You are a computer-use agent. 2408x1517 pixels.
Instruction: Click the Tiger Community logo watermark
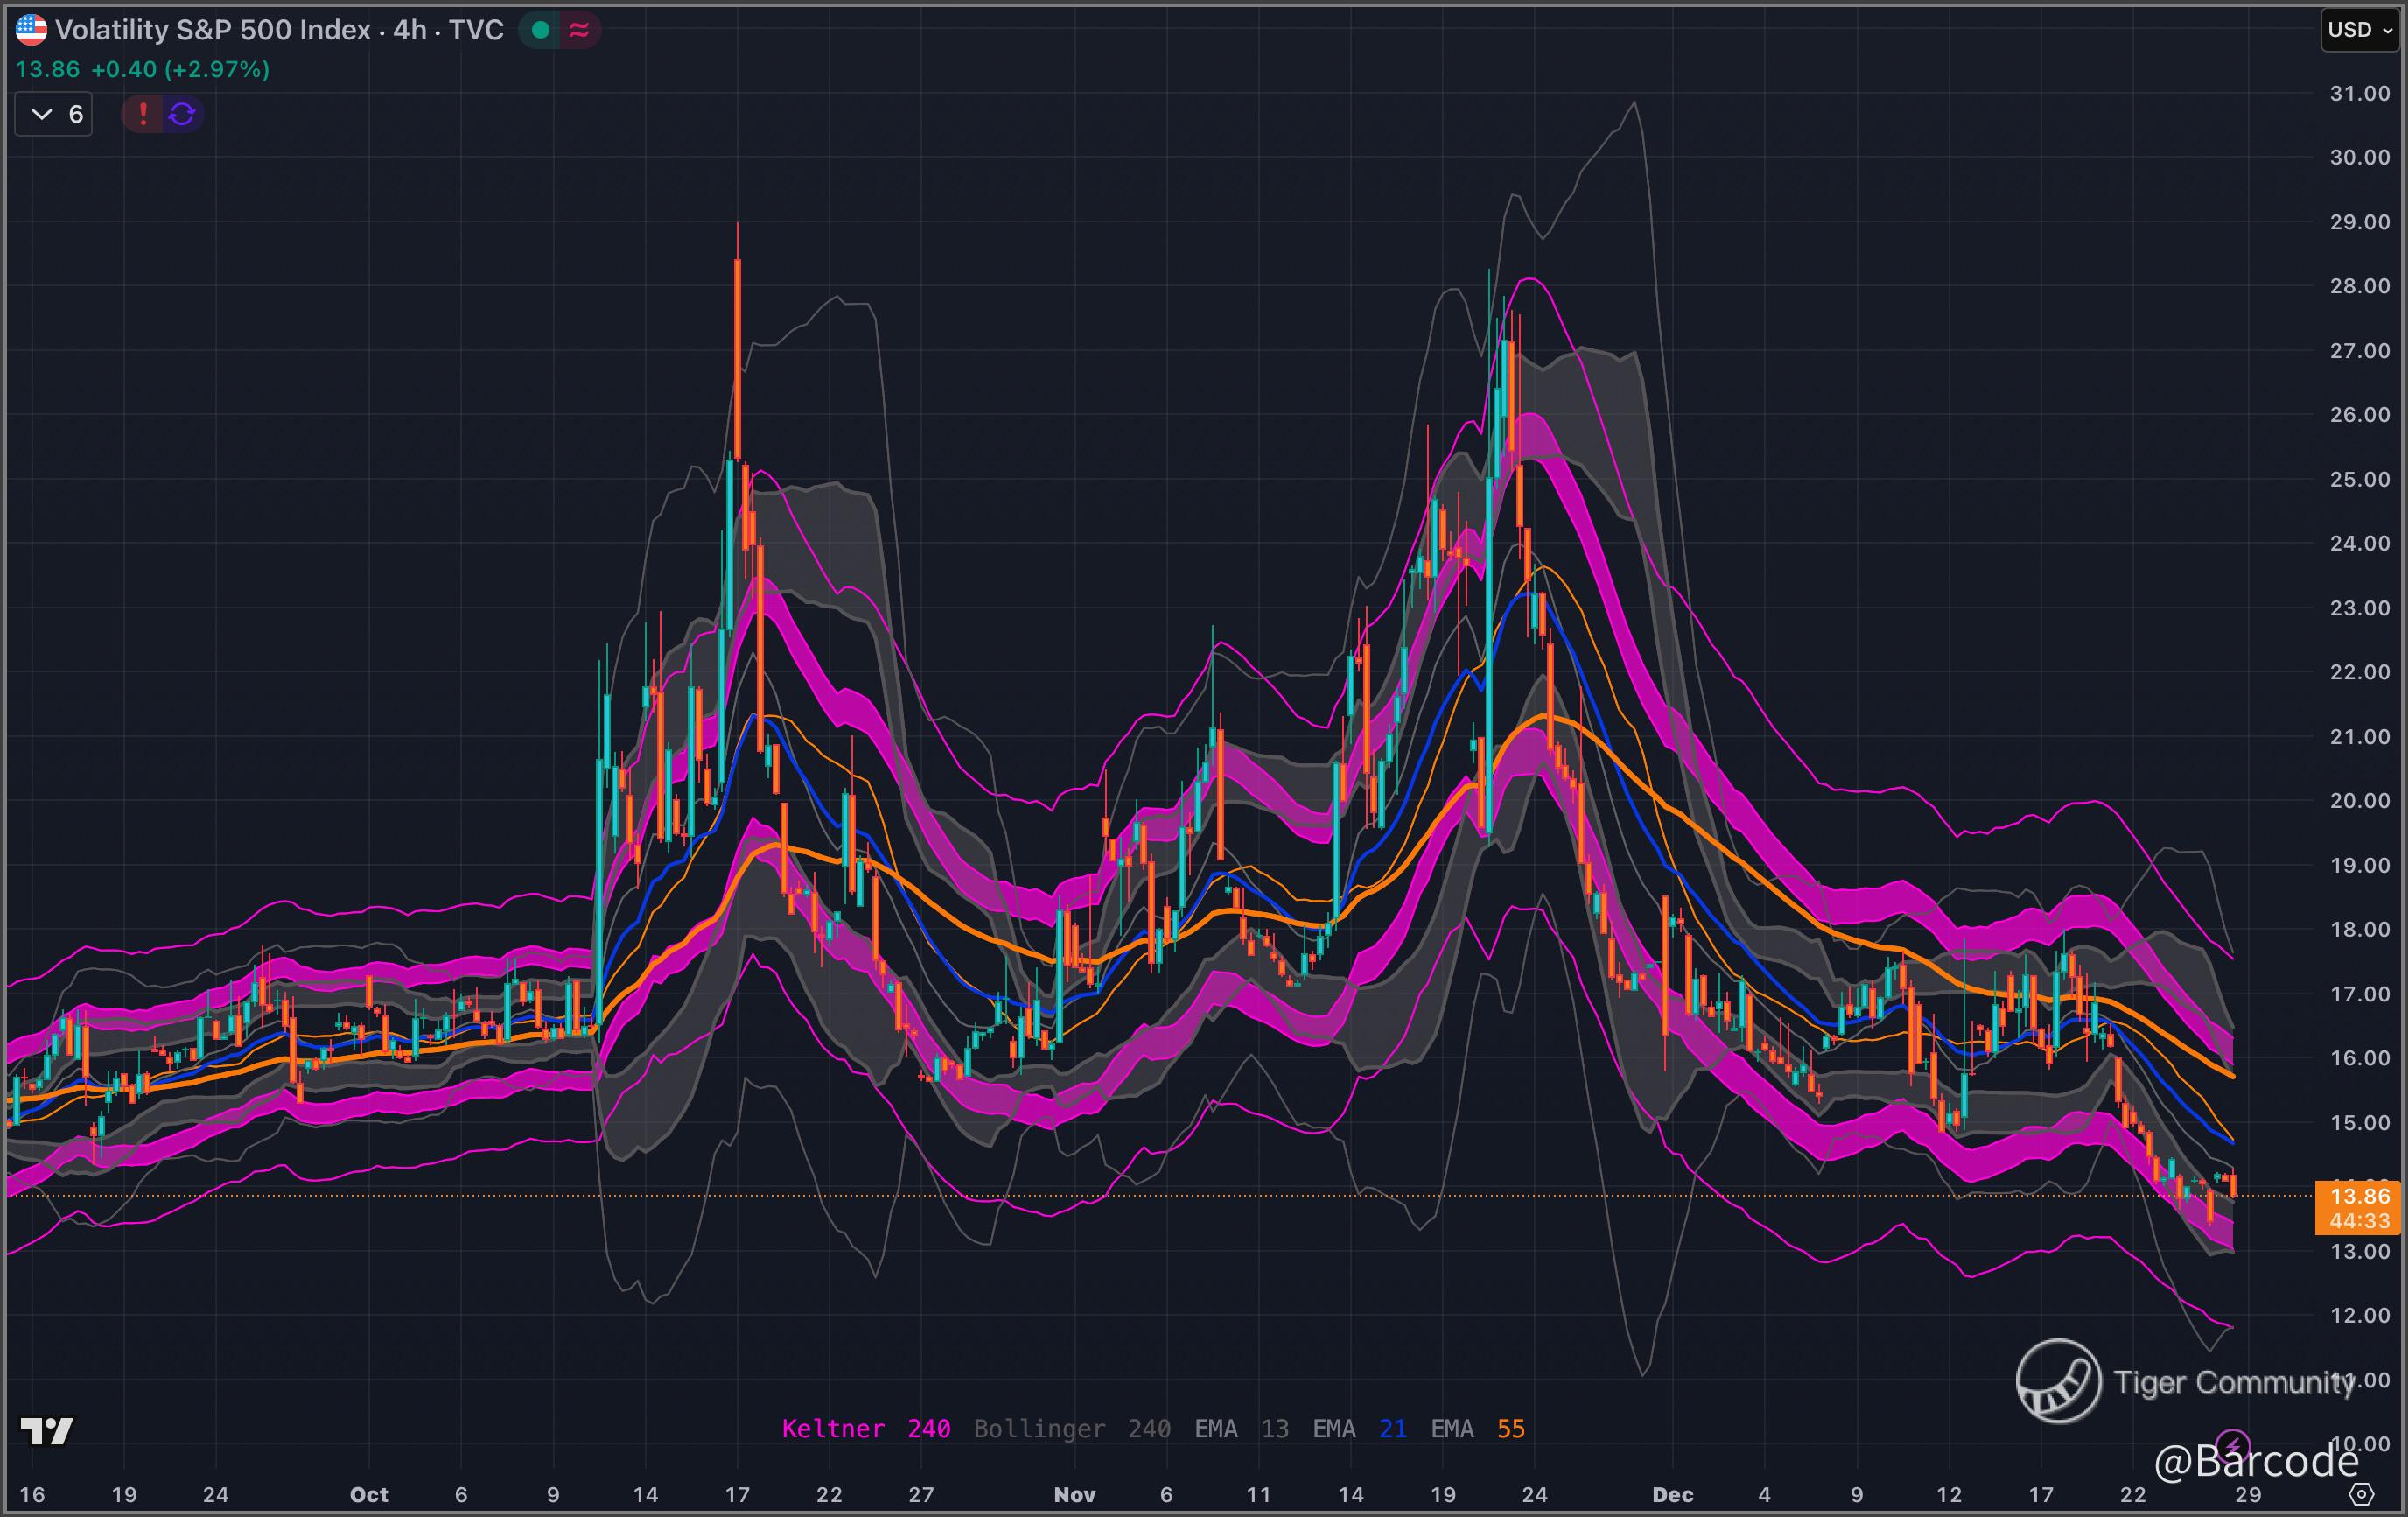coord(2058,1381)
